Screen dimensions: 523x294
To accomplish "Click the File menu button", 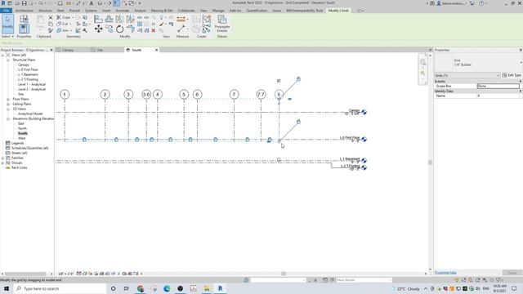I will tap(6, 11).
